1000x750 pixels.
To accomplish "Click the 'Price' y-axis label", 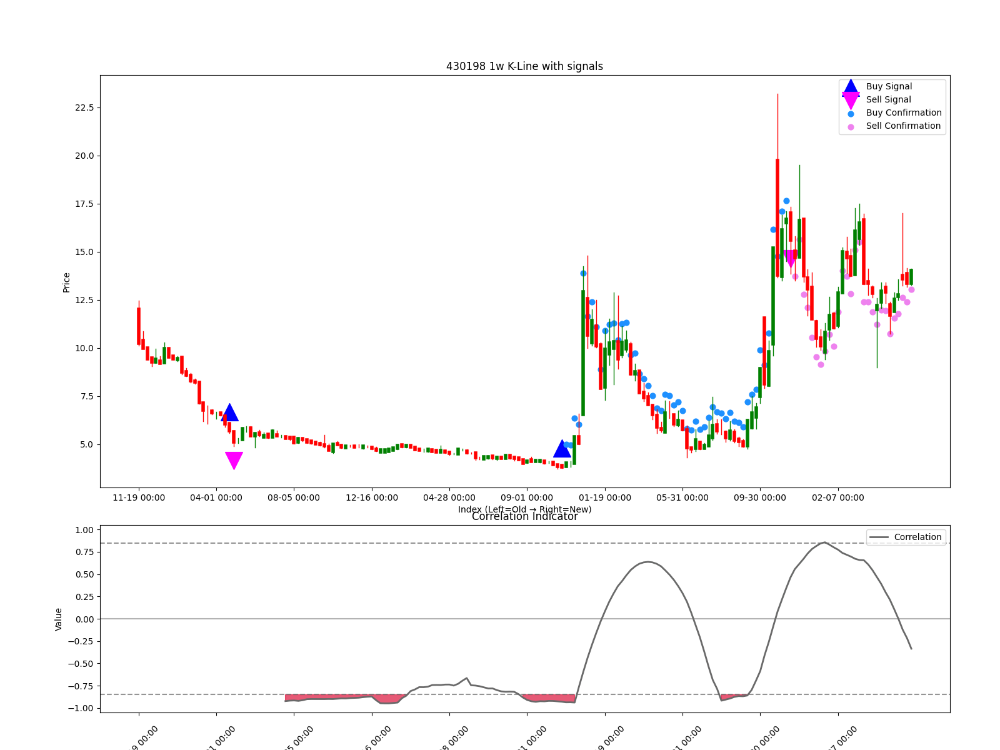I will click(66, 282).
